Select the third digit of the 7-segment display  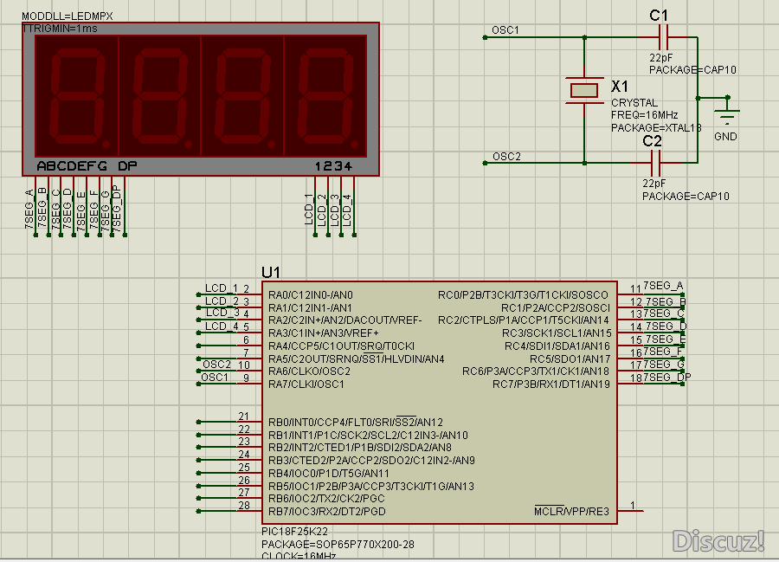(242, 95)
